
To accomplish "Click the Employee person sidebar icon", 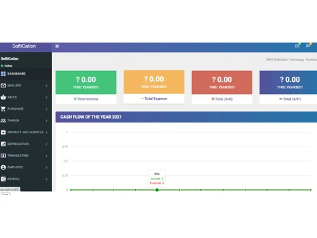I will (x=3, y=167).
